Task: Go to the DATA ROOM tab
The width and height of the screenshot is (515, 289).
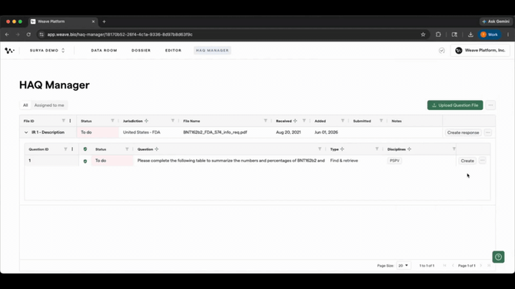Action: coord(104,51)
